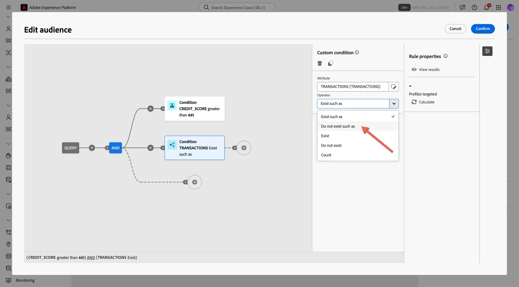The height and width of the screenshot is (287, 519).
Task: Delete the custom condition with the trash icon
Action: (320, 63)
